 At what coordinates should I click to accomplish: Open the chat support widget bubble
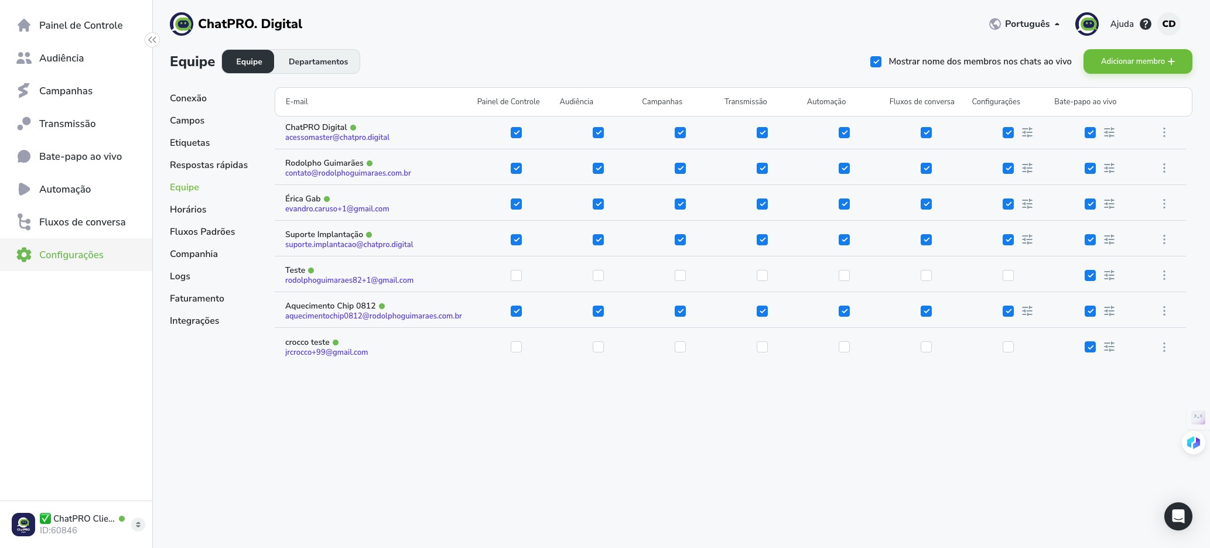[1178, 516]
